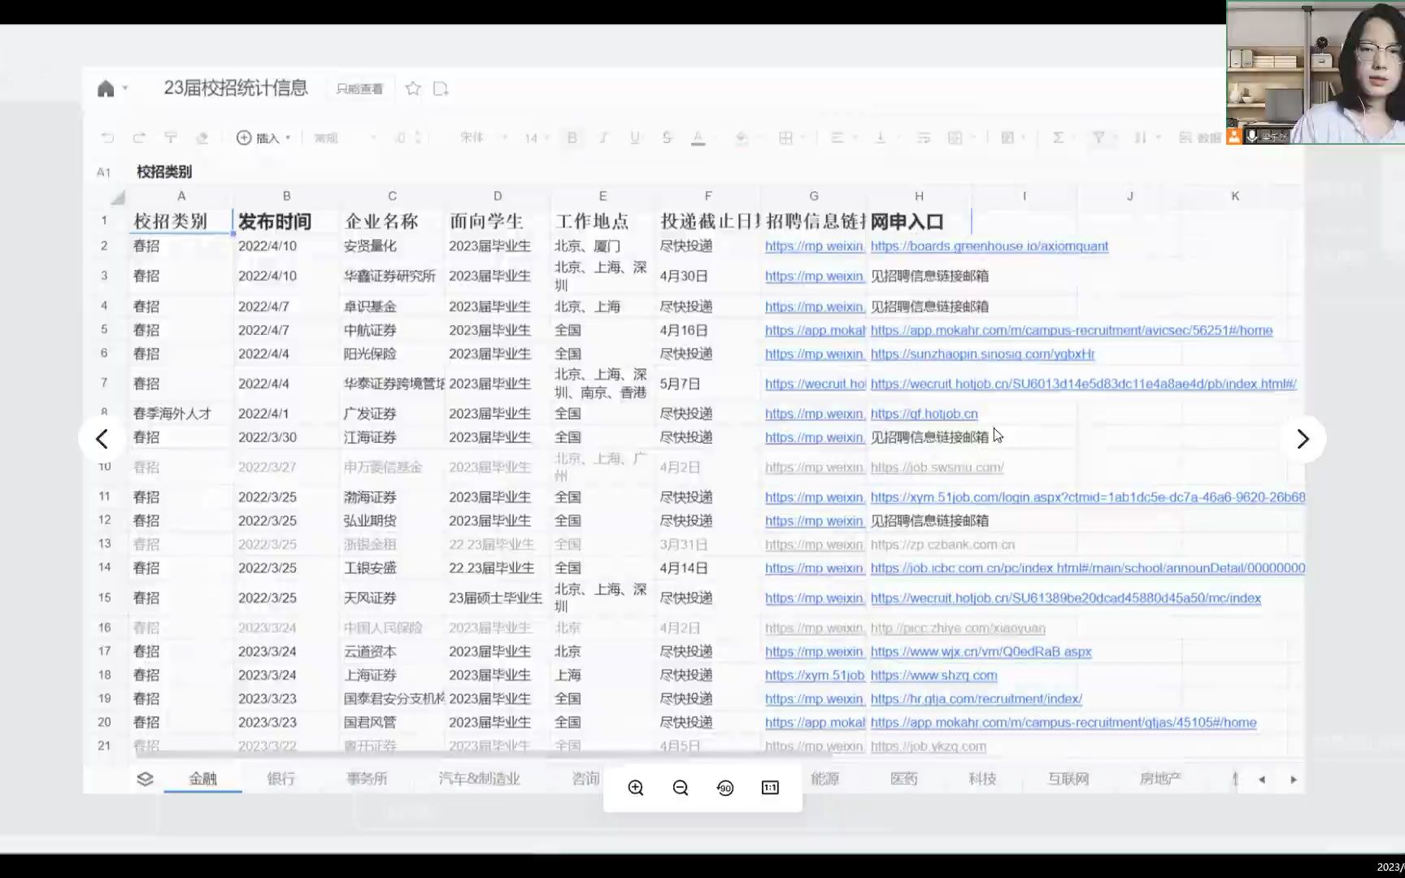Click the sheet list layers icon
Screen dimensions: 1405x878
click(145, 779)
